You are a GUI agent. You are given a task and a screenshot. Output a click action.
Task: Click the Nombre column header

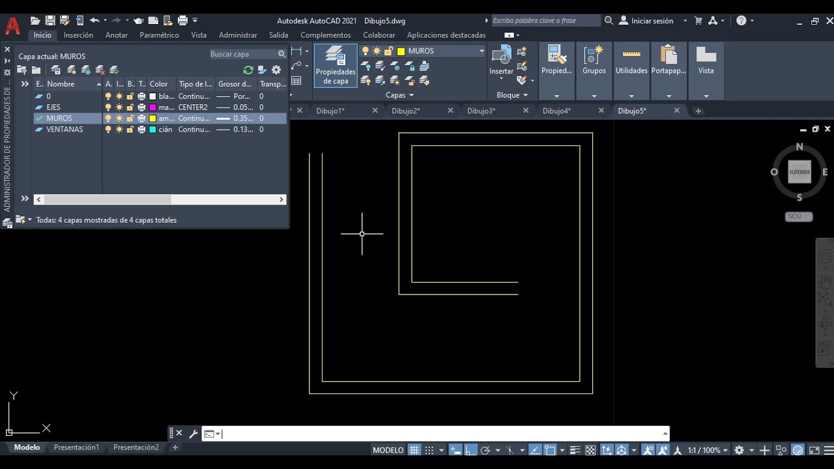[x=73, y=84]
